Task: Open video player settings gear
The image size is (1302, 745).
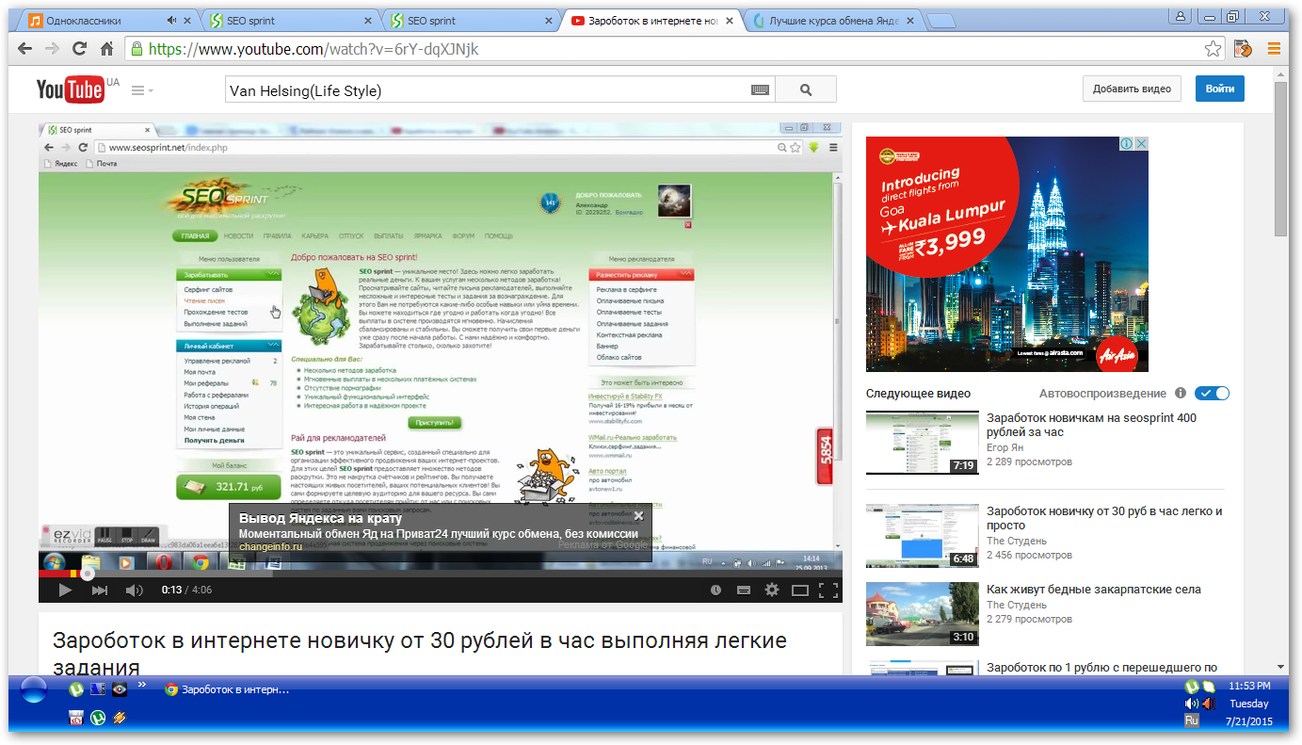Action: [772, 591]
